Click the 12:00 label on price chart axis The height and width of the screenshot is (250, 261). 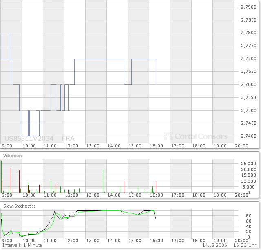pyautogui.click(x=72, y=146)
